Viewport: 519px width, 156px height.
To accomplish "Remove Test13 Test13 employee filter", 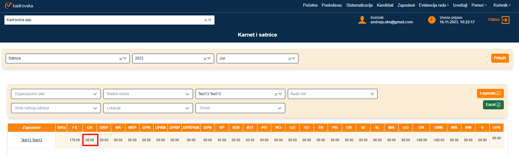I will [x=276, y=94].
